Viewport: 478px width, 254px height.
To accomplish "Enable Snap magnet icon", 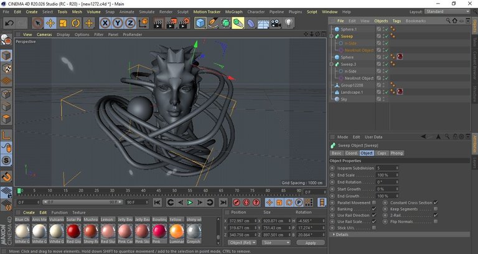I will click(x=6, y=176).
